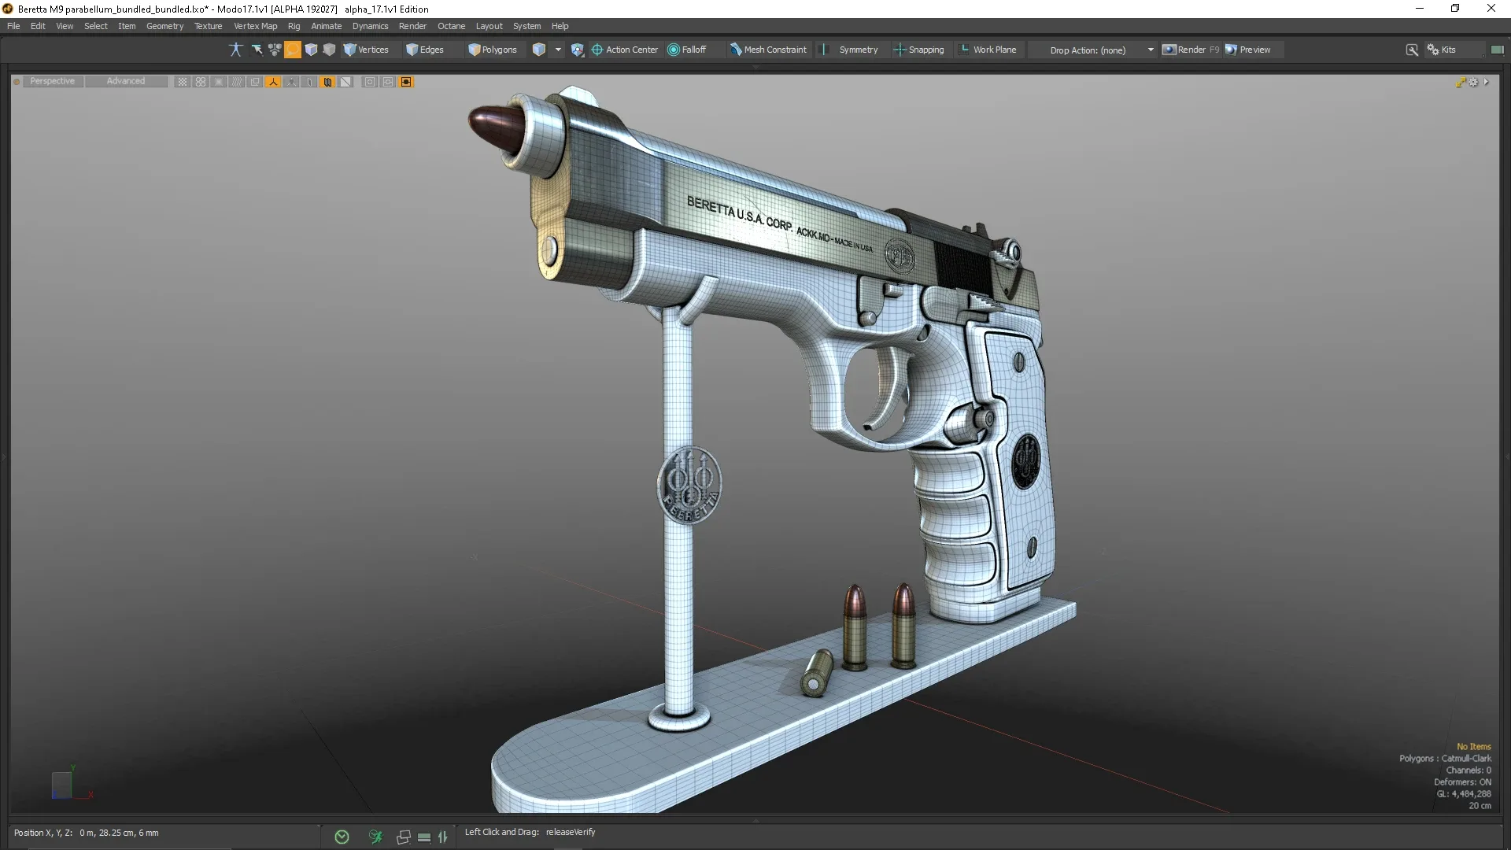Toggle the dotted grid viewport icon
Image resolution: width=1511 pixels, height=850 pixels.
[182, 82]
